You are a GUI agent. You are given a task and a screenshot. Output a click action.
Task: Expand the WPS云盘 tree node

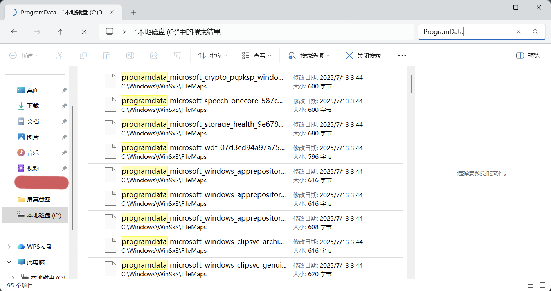(x=9, y=246)
